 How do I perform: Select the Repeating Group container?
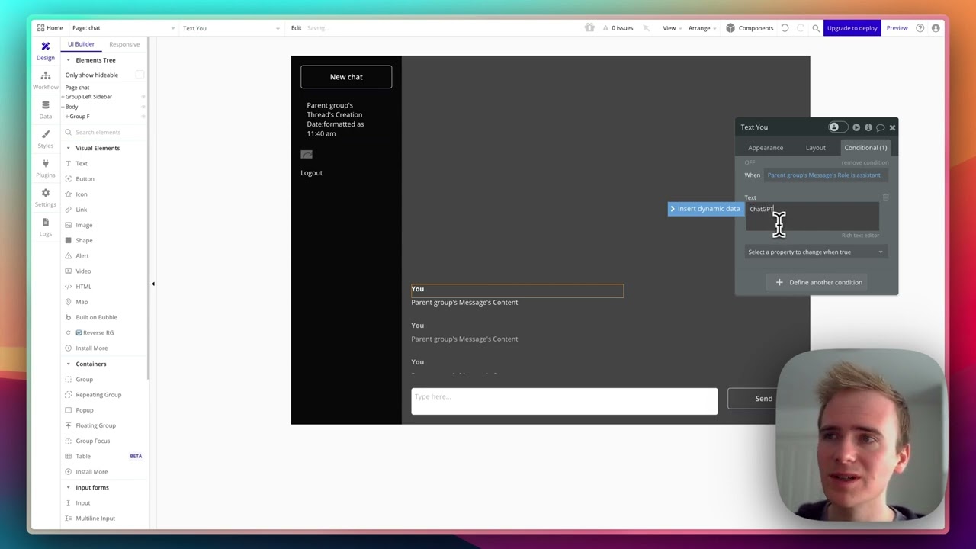pos(98,394)
